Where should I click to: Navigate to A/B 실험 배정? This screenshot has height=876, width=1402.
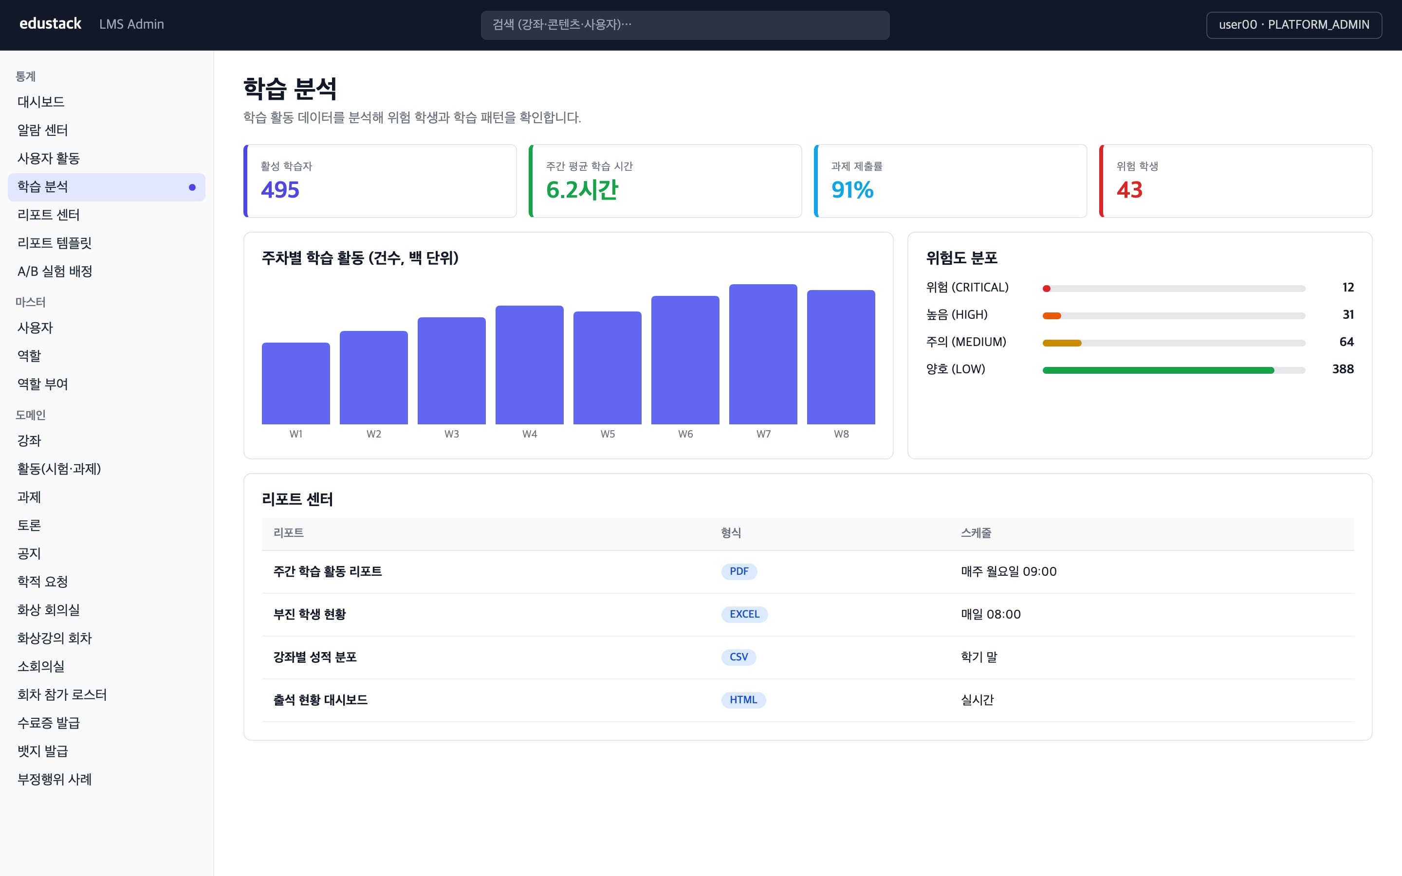107,271
